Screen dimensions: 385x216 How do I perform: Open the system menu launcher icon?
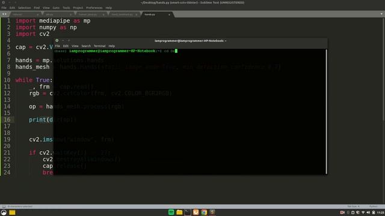coord(4,212)
